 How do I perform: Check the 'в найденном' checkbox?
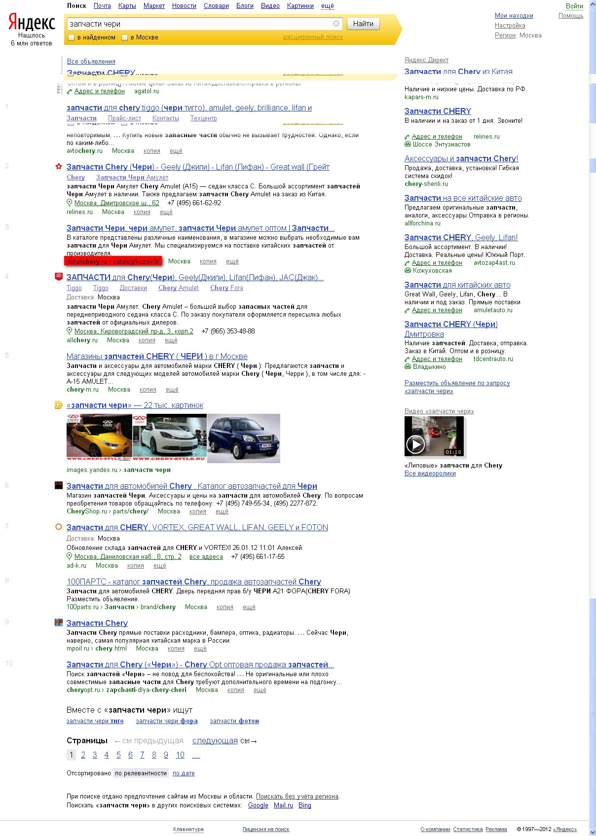pyautogui.click(x=72, y=37)
